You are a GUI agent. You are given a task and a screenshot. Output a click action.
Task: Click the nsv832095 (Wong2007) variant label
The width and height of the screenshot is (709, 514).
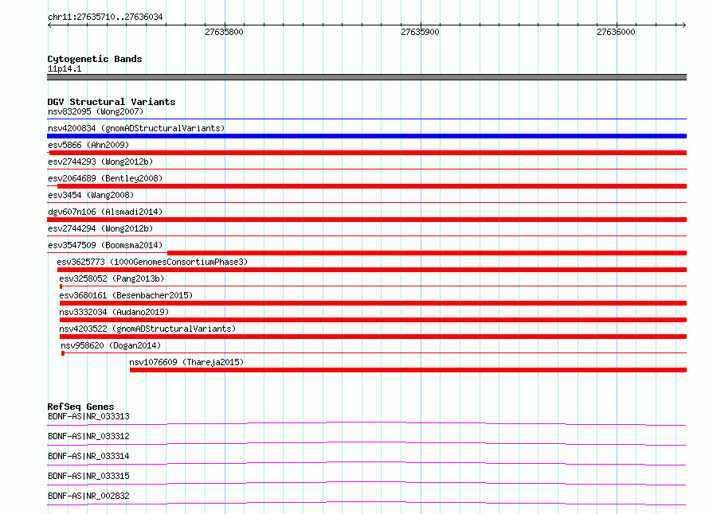coord(96,111)
